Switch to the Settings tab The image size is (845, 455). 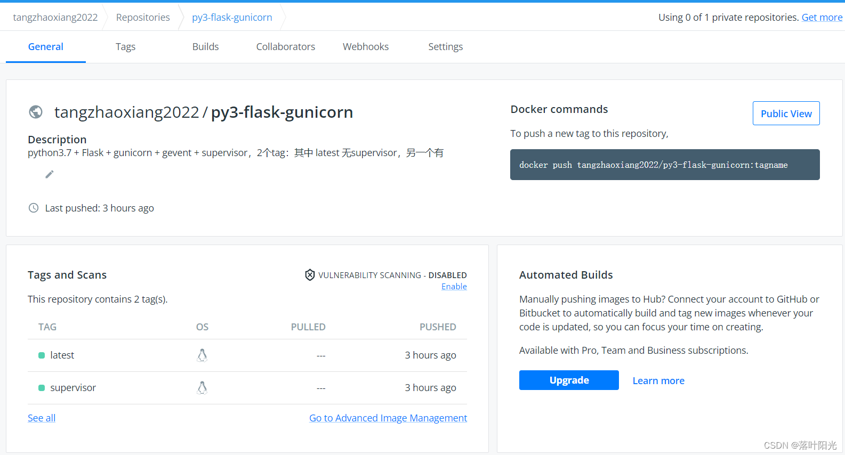click(446, 47)
